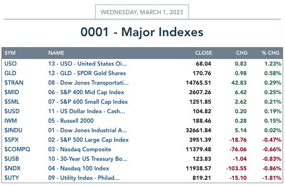Select the Wednesday, March 1, 2023 date tab
Viewport: 285px width, 186px height.
tap(142, 12)
